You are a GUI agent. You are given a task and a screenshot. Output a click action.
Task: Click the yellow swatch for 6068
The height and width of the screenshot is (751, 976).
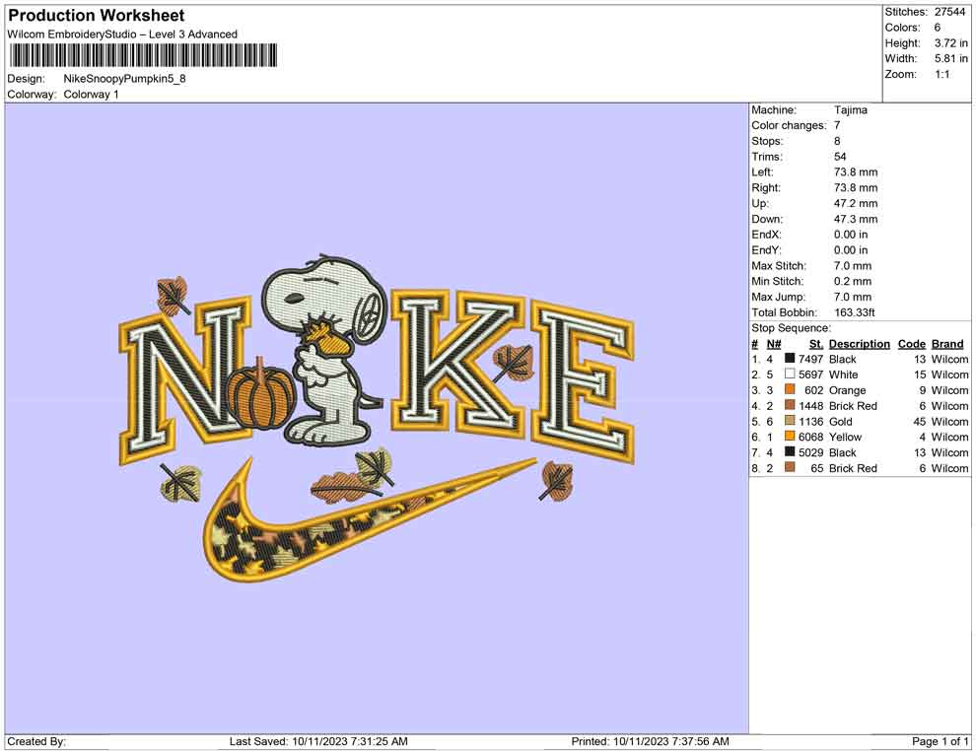[x=790, y=437]
